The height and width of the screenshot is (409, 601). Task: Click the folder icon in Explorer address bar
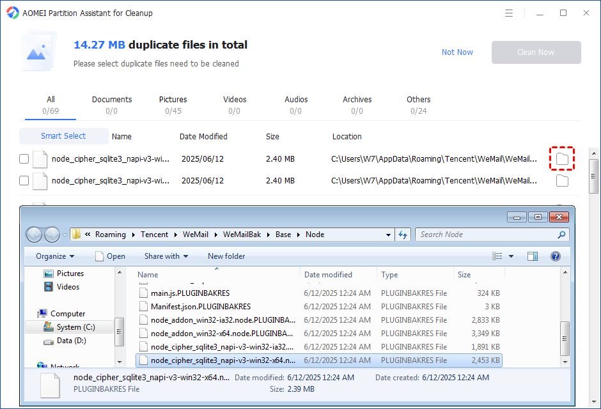[x=76, y=234]
